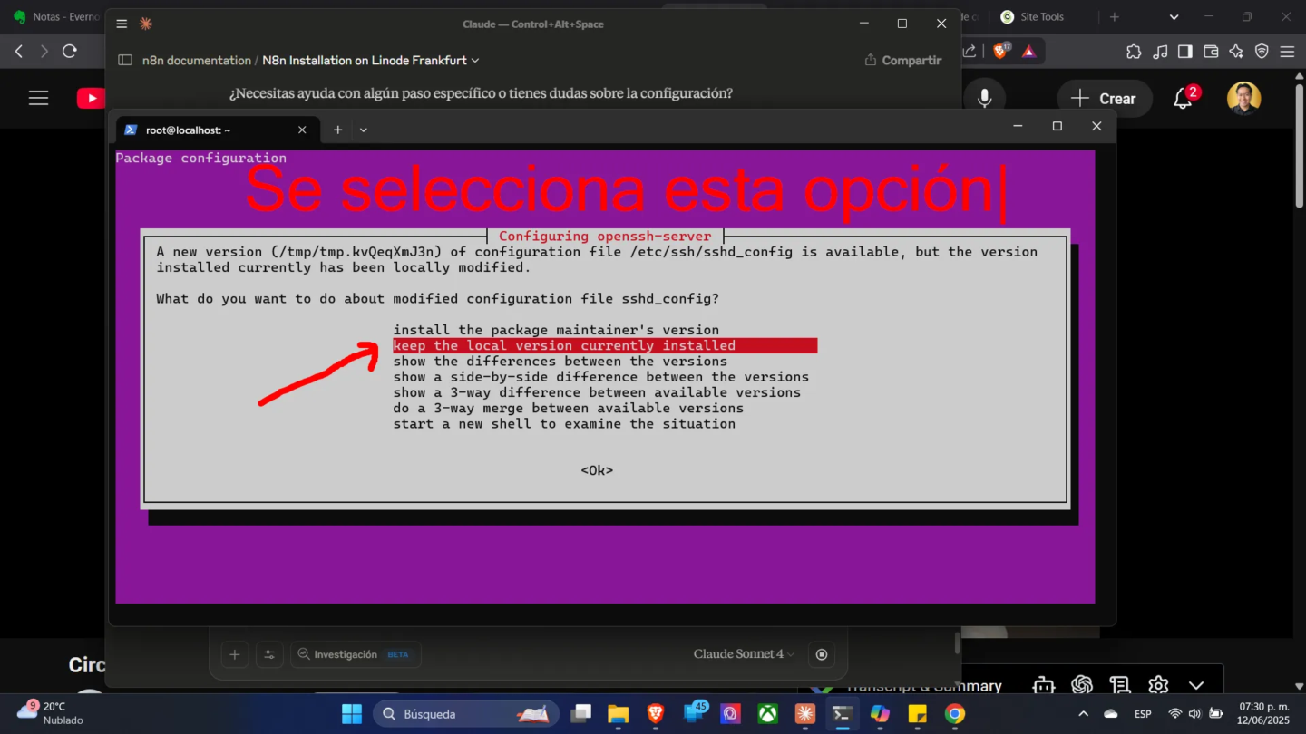Screen dimensions: 1306x734
Task: Start YouTube voice search with microphone
Action: [985, 98]
